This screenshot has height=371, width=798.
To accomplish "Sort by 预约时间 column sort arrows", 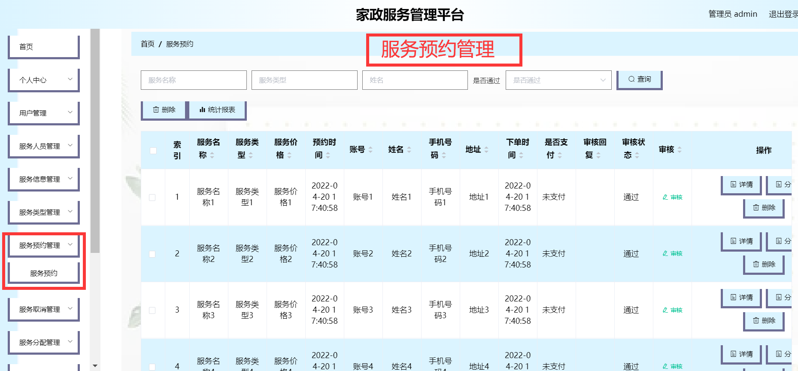I will pos(328,155).
